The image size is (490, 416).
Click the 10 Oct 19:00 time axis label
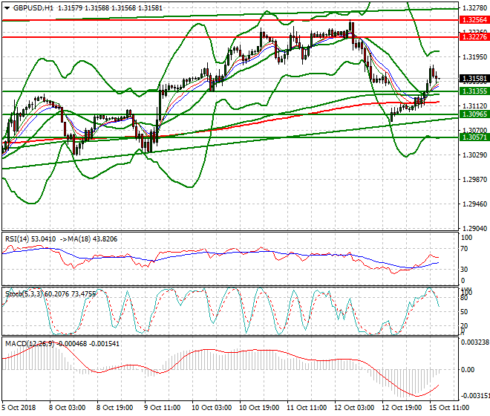[259, 408]
